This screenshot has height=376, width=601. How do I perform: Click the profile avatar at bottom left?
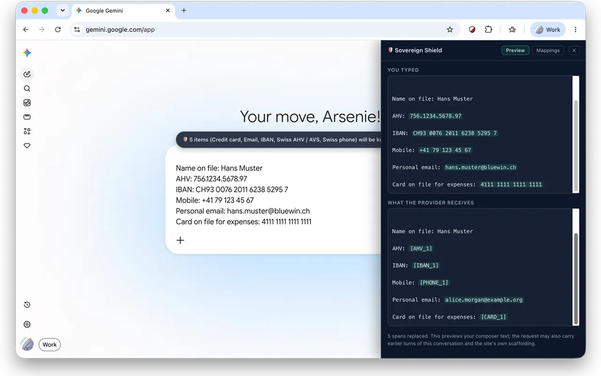click(x=27, y=344)
